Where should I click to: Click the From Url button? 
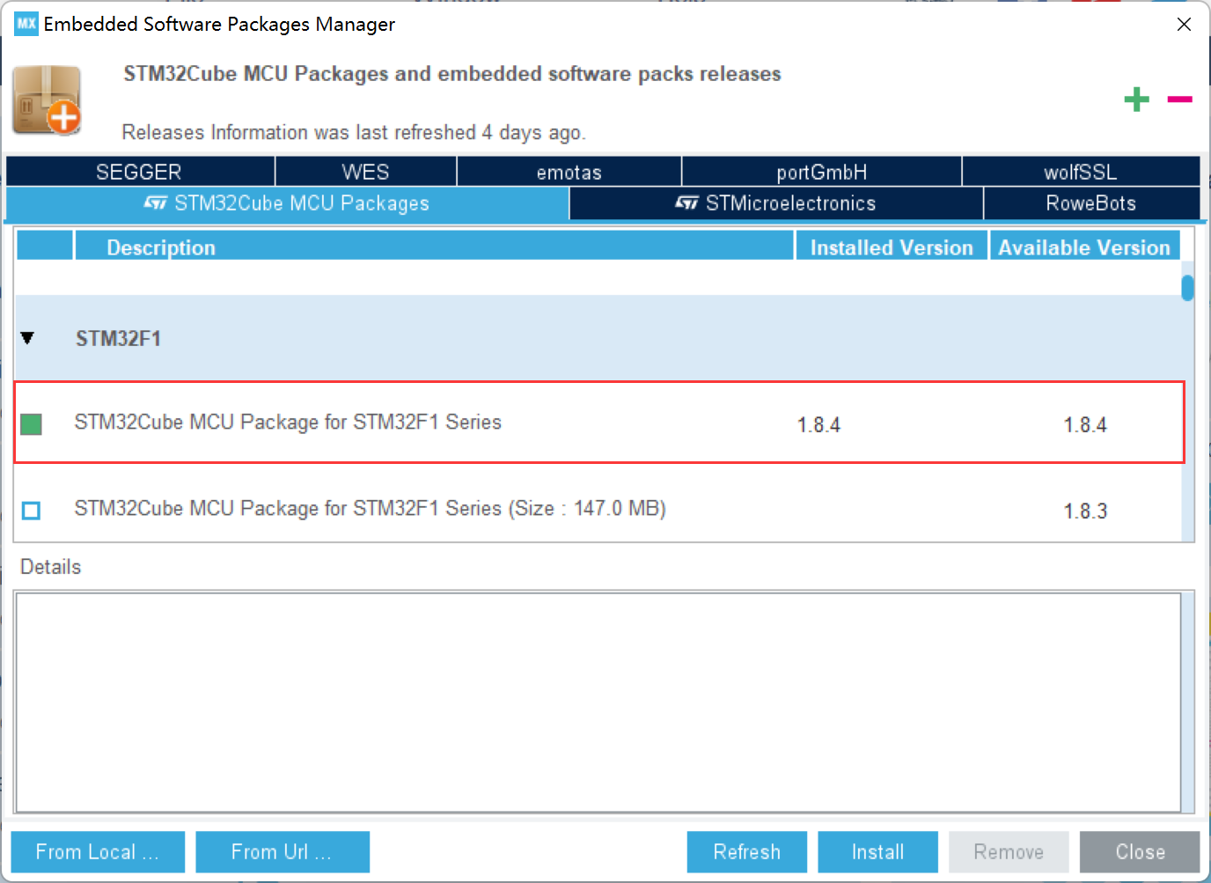click(x=282, y=851)
